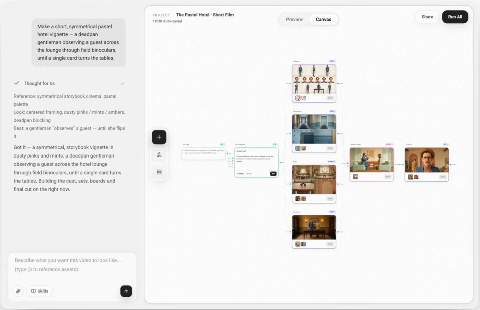The image size is (480, 310).
Task: Click the dark run button in Text Generator
Action: point(273,174)
